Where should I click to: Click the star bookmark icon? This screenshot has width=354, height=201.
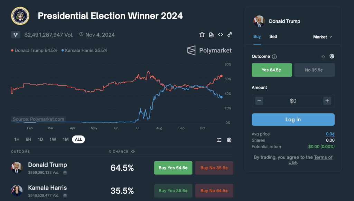point(202,34)
